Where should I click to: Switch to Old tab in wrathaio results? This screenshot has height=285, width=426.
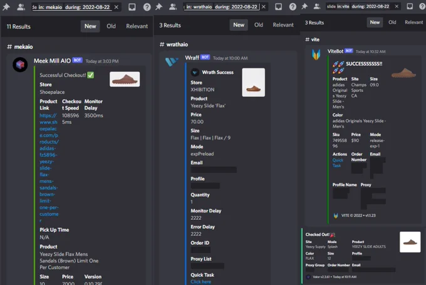(259, 24)
